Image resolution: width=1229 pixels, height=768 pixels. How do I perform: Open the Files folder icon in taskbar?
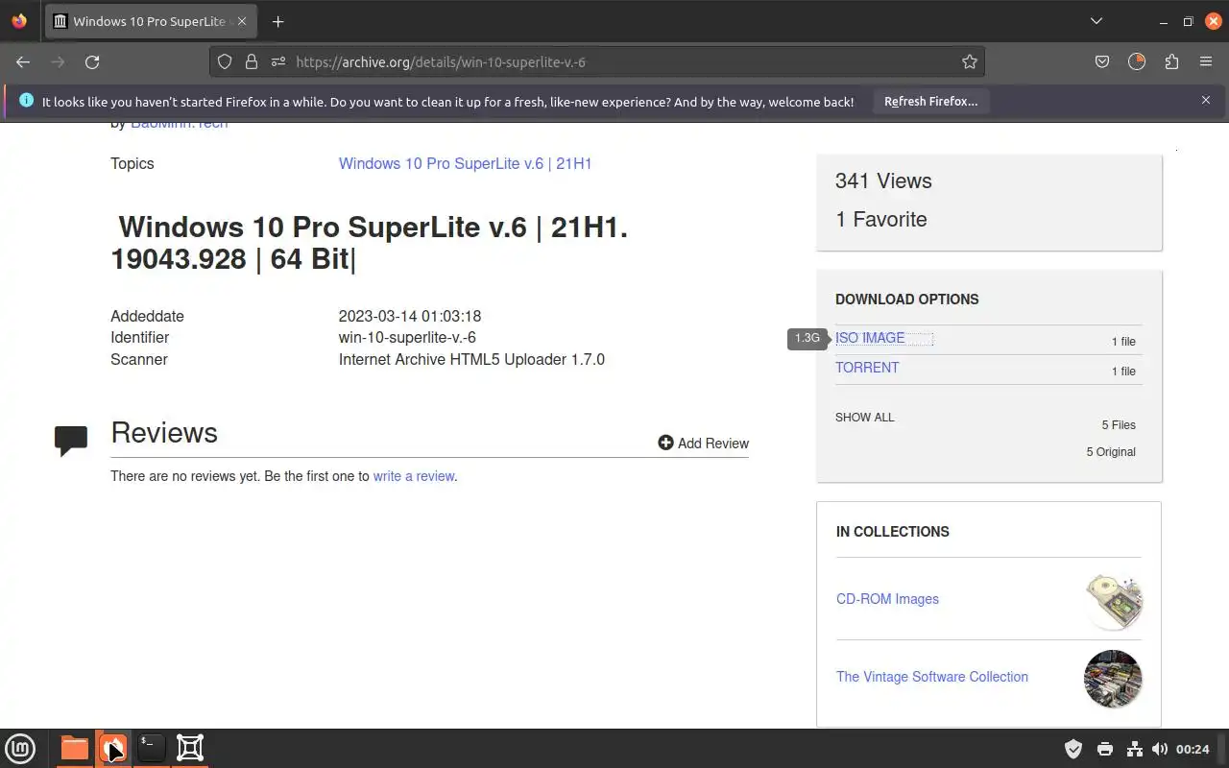(74, 748)
